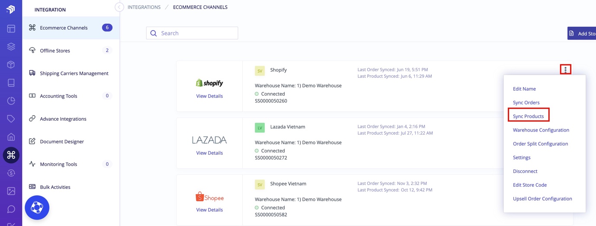This screenshot has height=226, width=596.
Task: Click Connected status in Shopify card
Action: click(x=270, y=94)
